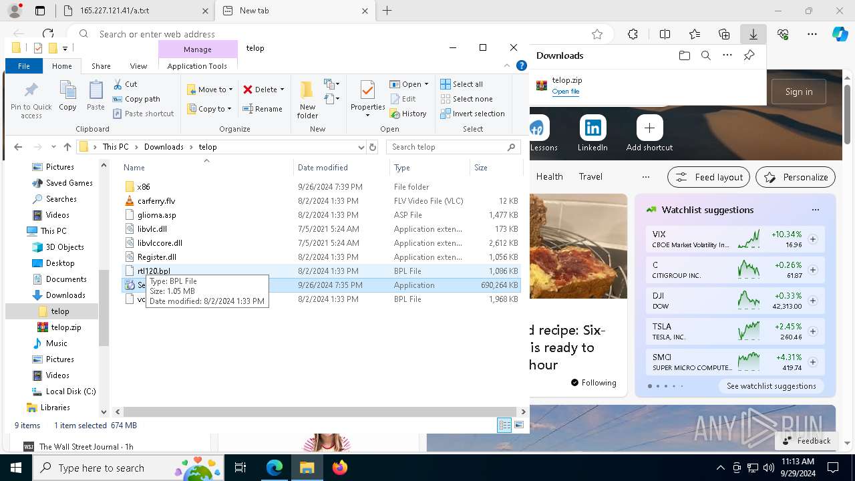Screen dimensions: 855x481
Task: Open the Windows Start menu
Action: point(16,468)
